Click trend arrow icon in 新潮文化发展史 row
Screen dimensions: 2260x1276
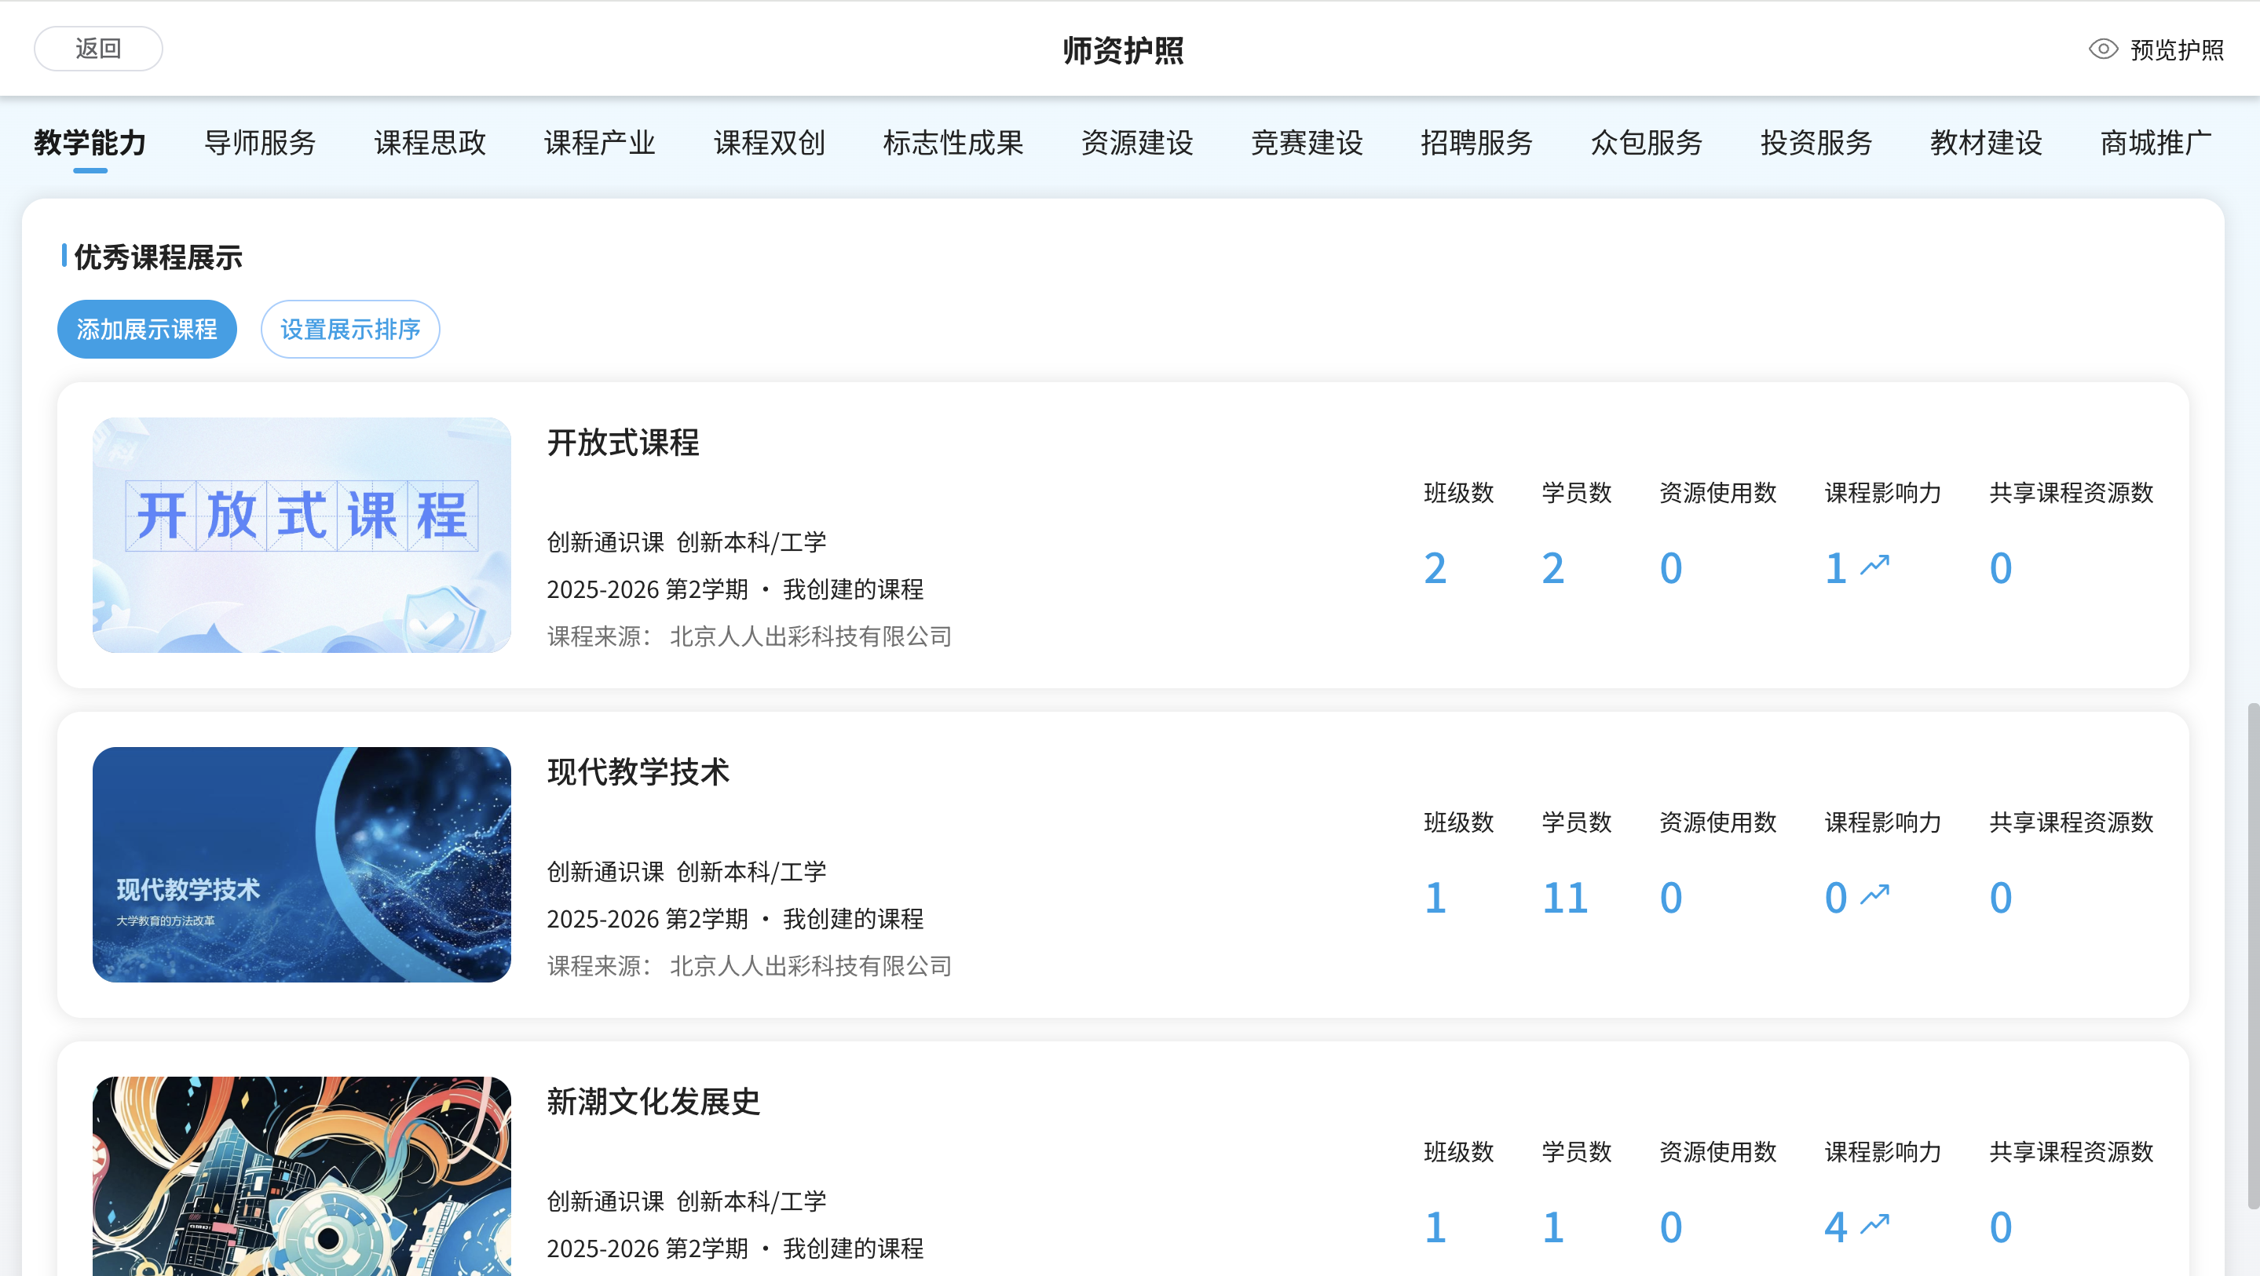(x=1875, y=1223)
